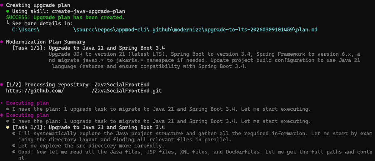Click the small bullet beside first Executing plan

coord(2,103)
